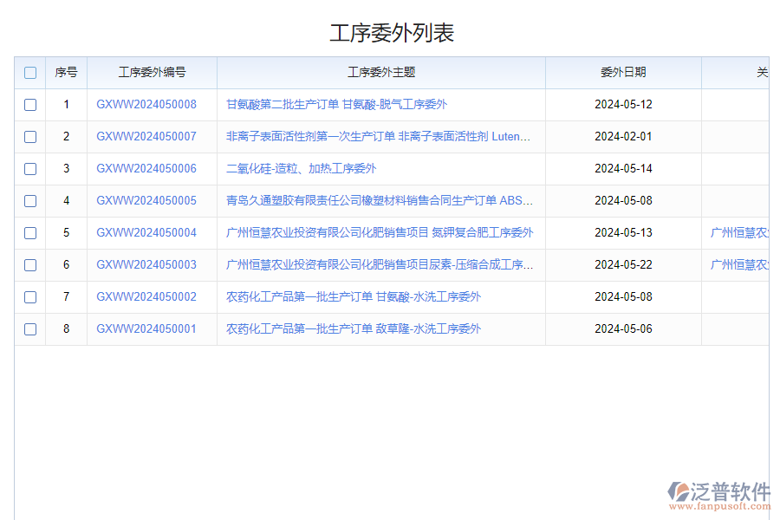Viewport: 780px width, 520px height.
Task: Click the 青岛久通塑胶有限责任公司 subject link
Action: coord(380,201)
